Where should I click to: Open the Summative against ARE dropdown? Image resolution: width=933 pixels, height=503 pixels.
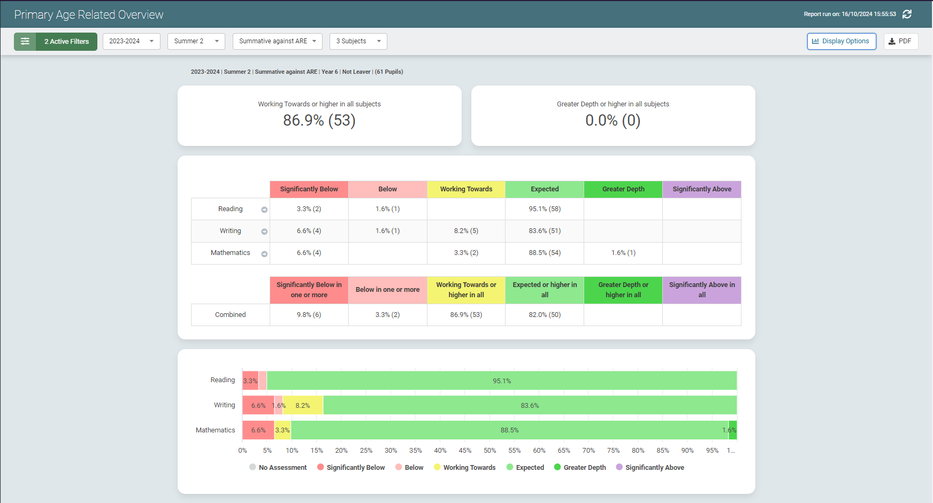point(277,41)
